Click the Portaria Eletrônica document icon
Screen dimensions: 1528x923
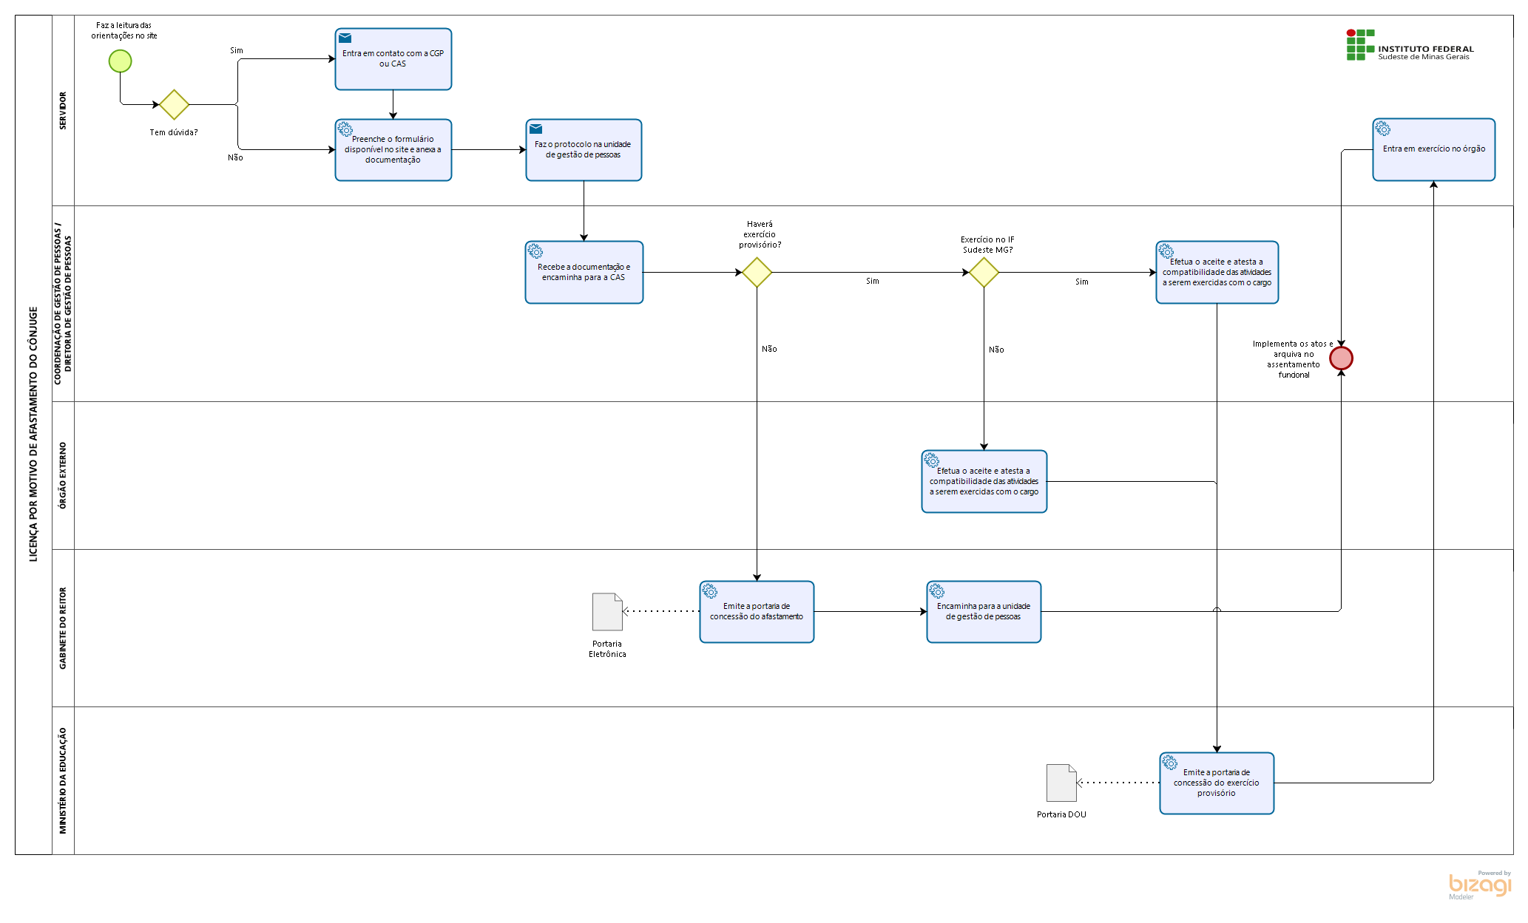(x=608, y=612)
